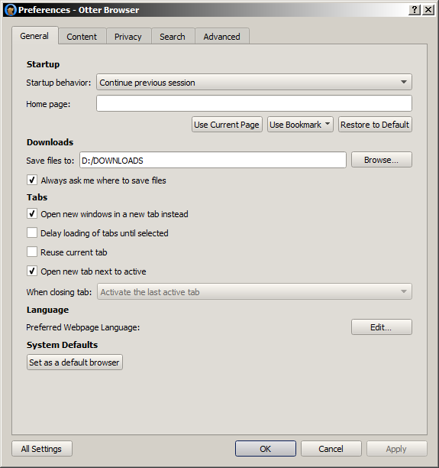
Task: Click the Save files to path field
Action: click(213, 161)
